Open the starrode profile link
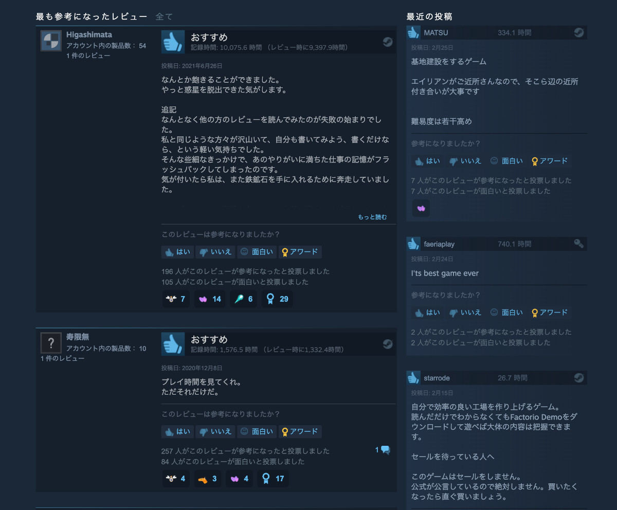 (x=437, y=378)
